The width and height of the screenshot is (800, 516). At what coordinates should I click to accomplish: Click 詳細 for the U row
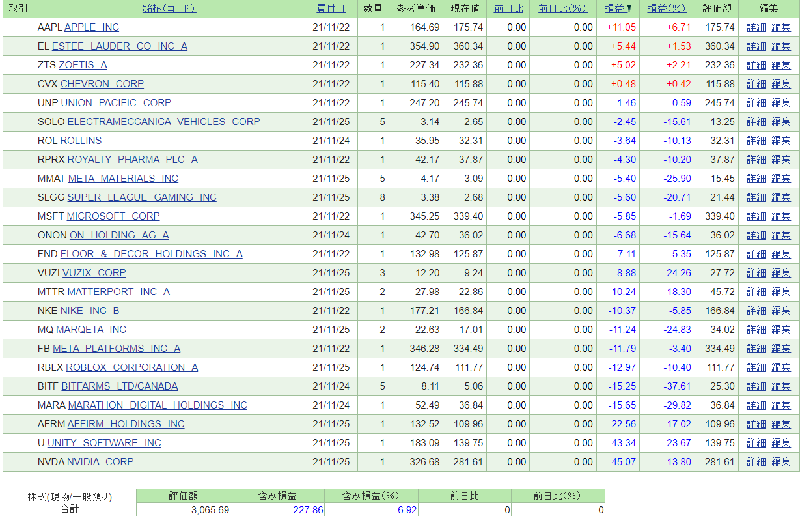tap(756, 443)
